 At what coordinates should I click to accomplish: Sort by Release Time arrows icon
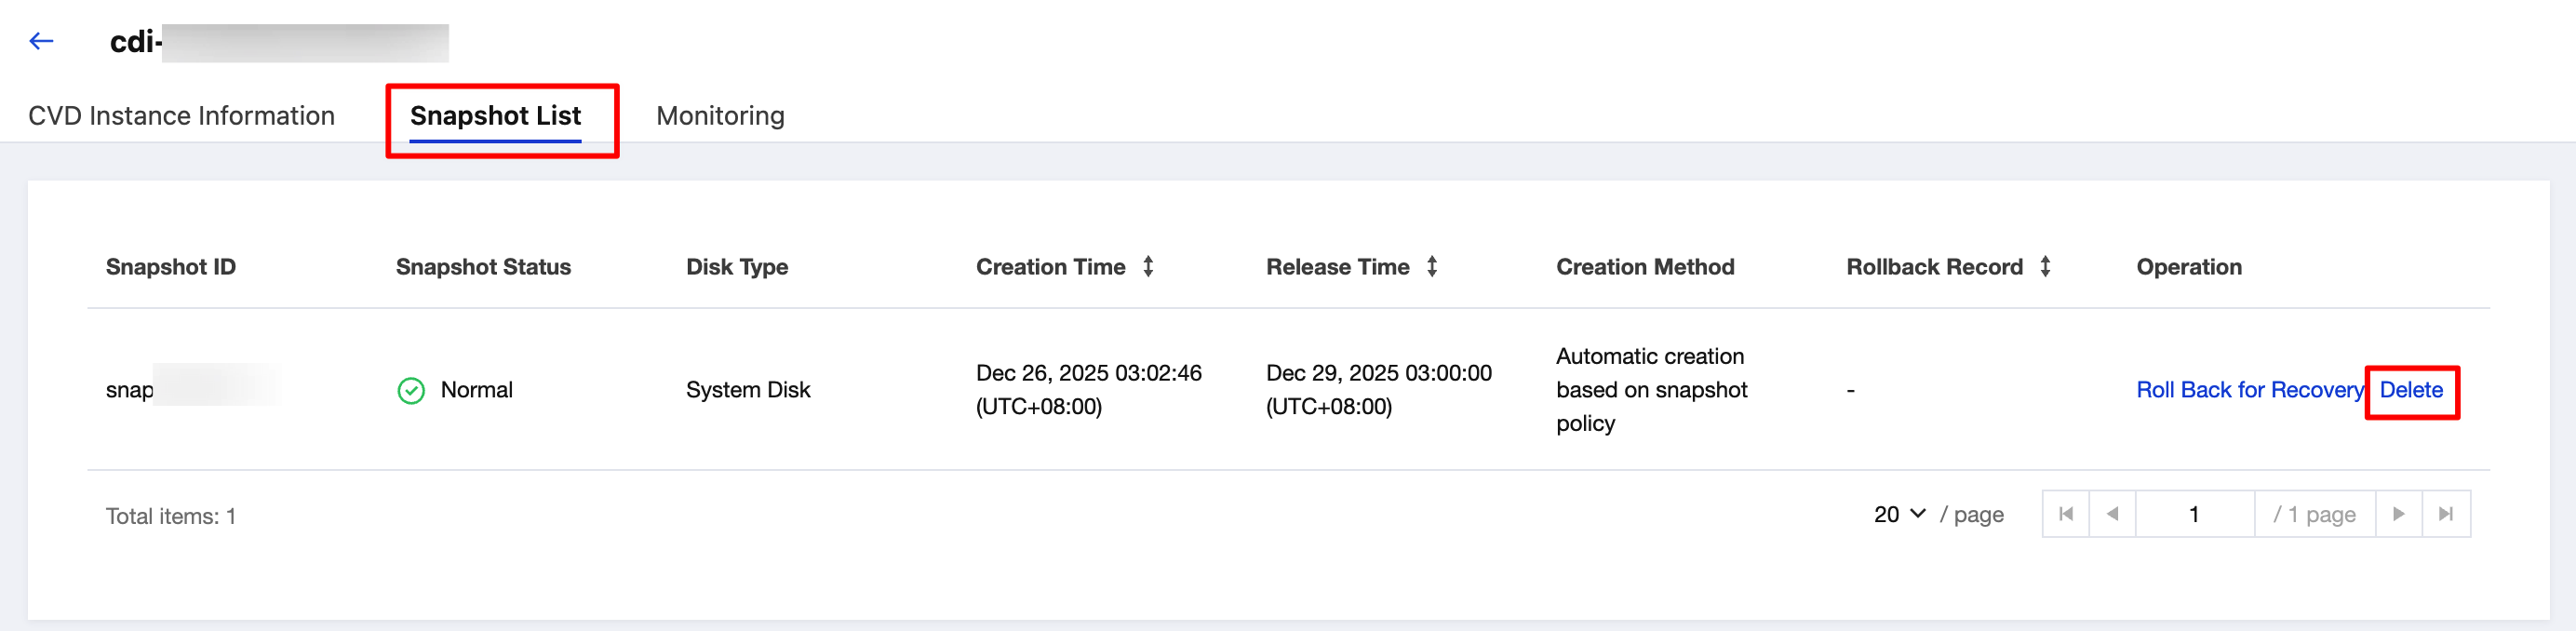(1432, 267)
